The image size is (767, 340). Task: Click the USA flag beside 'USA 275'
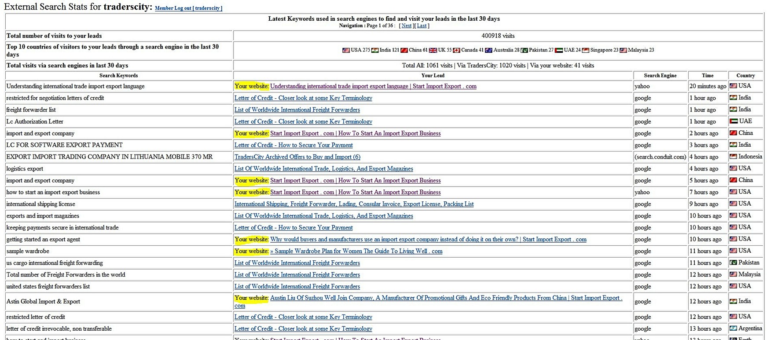point(346,50)
